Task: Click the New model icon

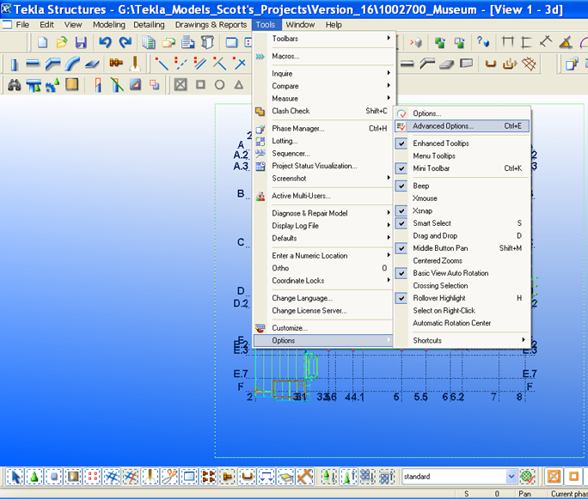Action: pos(42,42)
